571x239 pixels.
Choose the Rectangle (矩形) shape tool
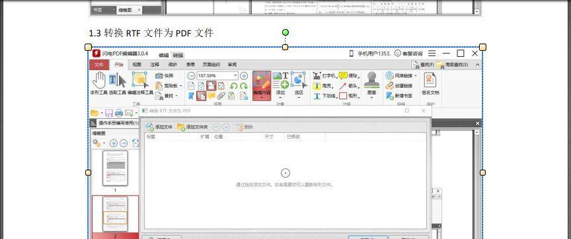[349, 96]
